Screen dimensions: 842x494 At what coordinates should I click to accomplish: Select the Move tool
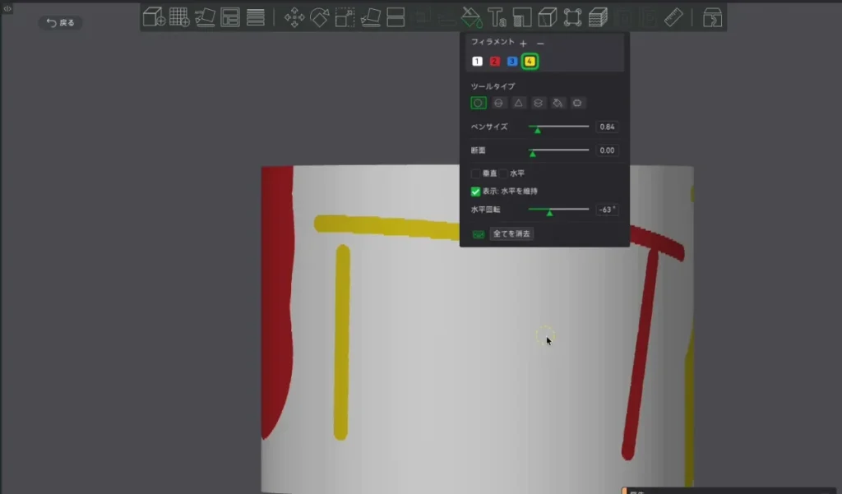[x=294, y=17]
